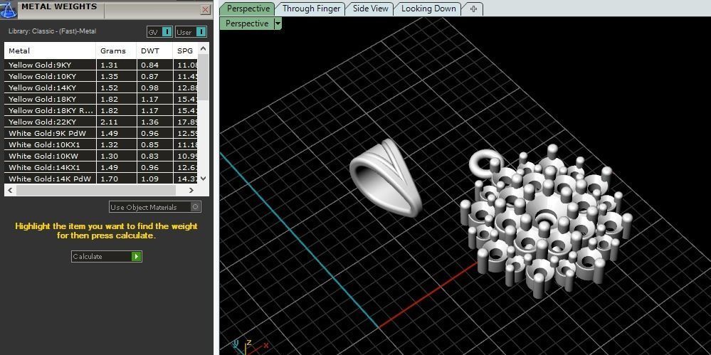Click the Perspective viewport title label
This screenshot has width=711, height=355.
point(247,23)
